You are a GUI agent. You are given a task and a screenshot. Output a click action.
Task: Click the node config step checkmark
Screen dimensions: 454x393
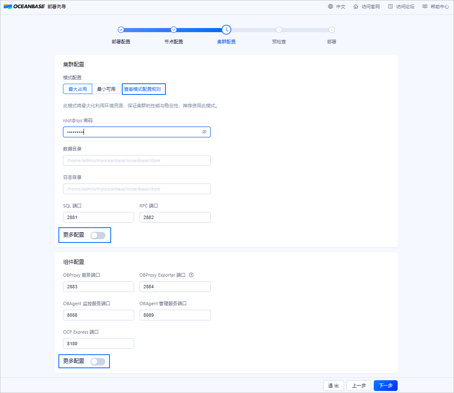coord(174,30)
